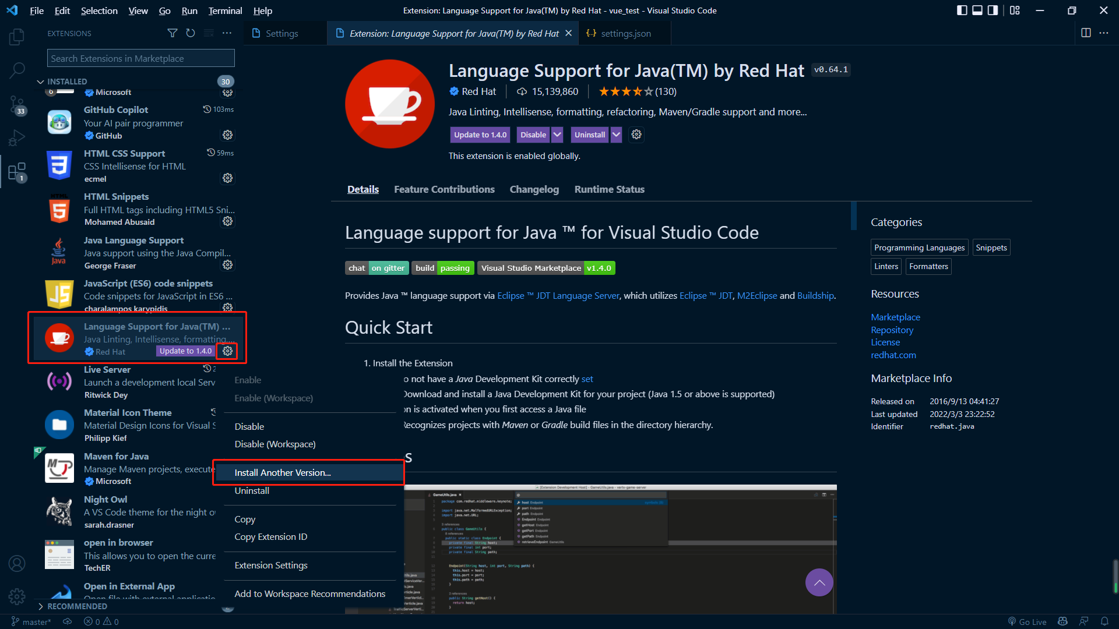Click the star rating (130)
This screenshot has width=1119, height=629.
[637, 91]
